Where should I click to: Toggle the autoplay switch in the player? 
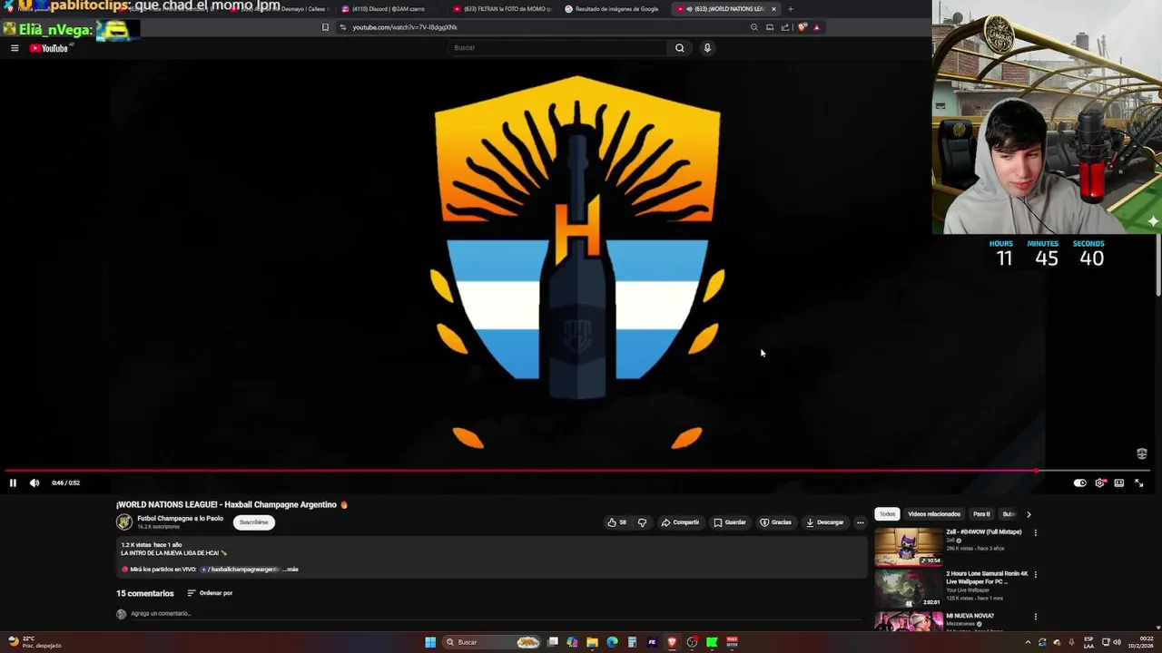pyautogui.click(x=1079, y=483)
